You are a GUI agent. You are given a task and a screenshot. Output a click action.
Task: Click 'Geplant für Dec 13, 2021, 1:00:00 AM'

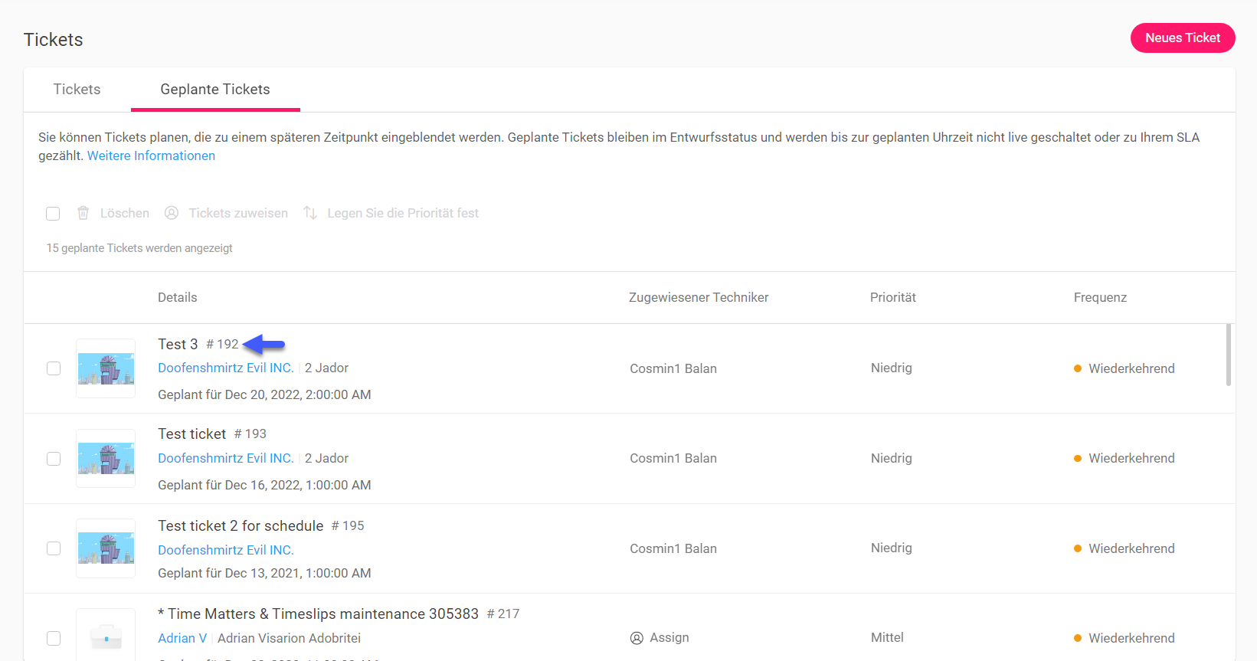[x=264, y=573]
